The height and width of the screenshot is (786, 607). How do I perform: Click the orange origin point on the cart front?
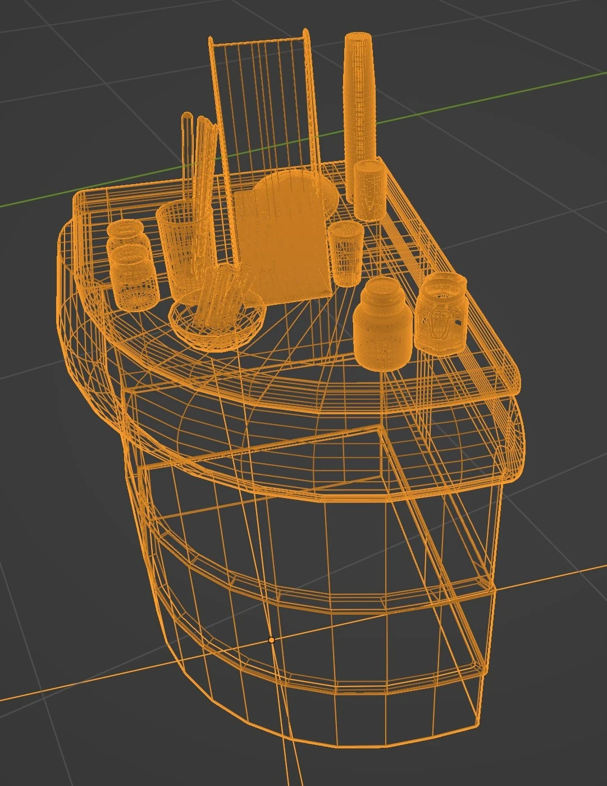pyautogui.click(x=272, y=639)
